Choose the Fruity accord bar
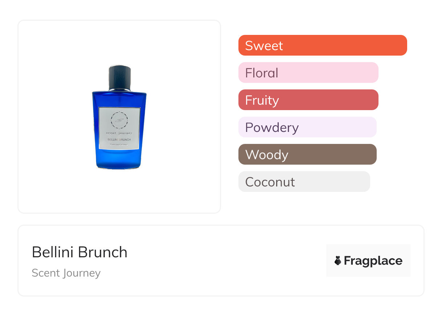Screen dimensions: 442x314 coord(308,100)
